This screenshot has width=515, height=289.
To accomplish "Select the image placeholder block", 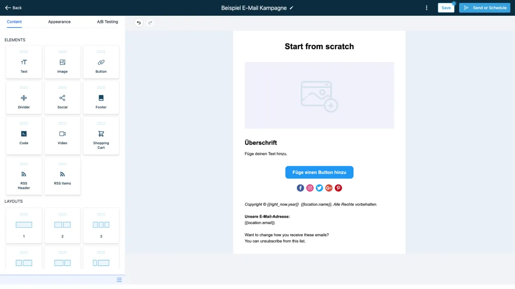I will pyautogui.click(x=319, y=95).
